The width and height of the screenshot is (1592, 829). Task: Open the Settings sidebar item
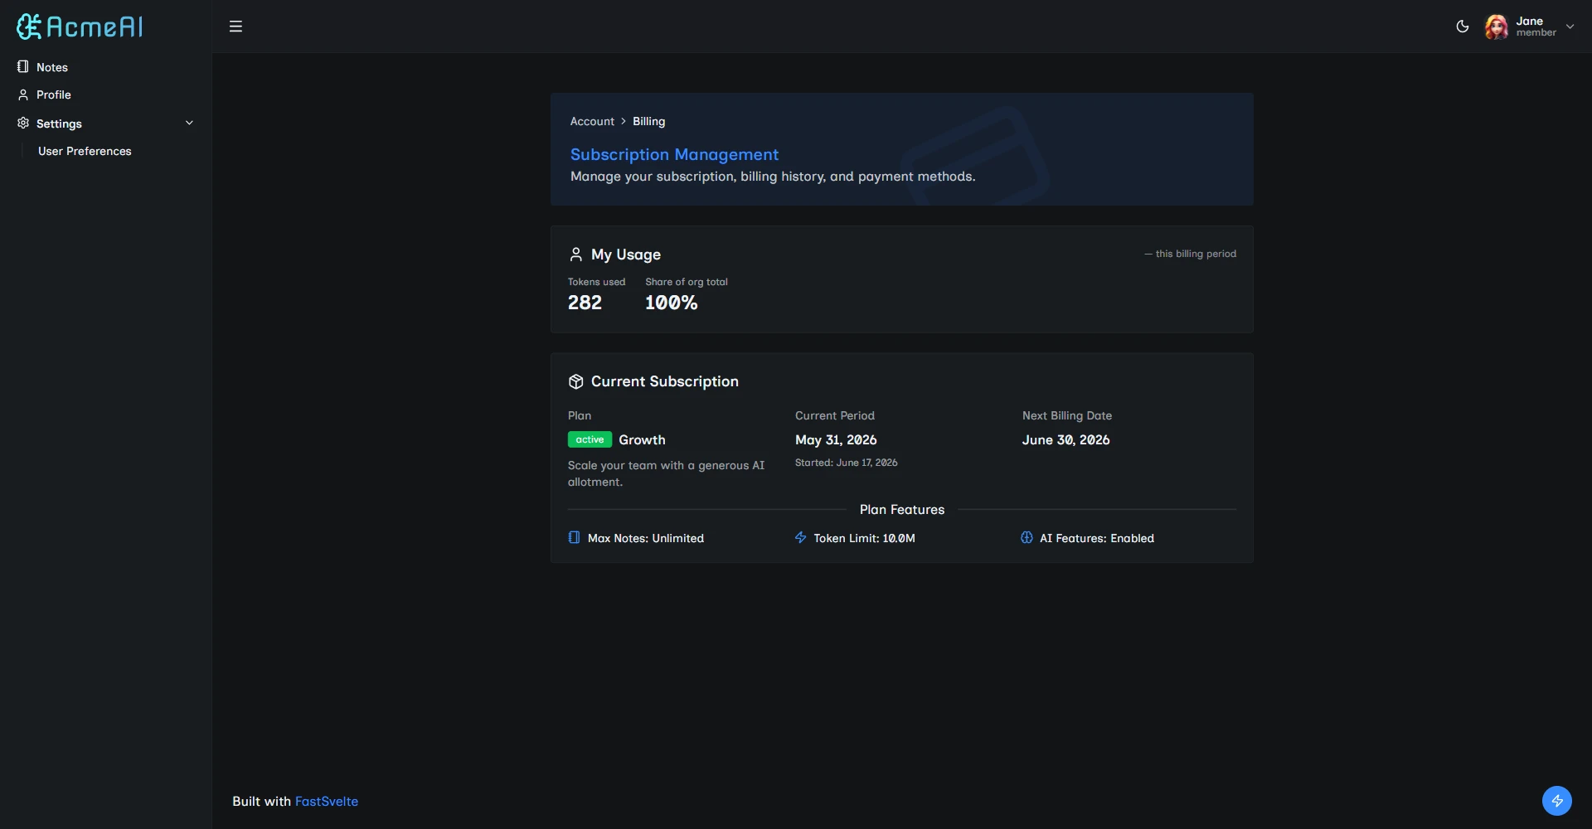(x=106, y=124)
